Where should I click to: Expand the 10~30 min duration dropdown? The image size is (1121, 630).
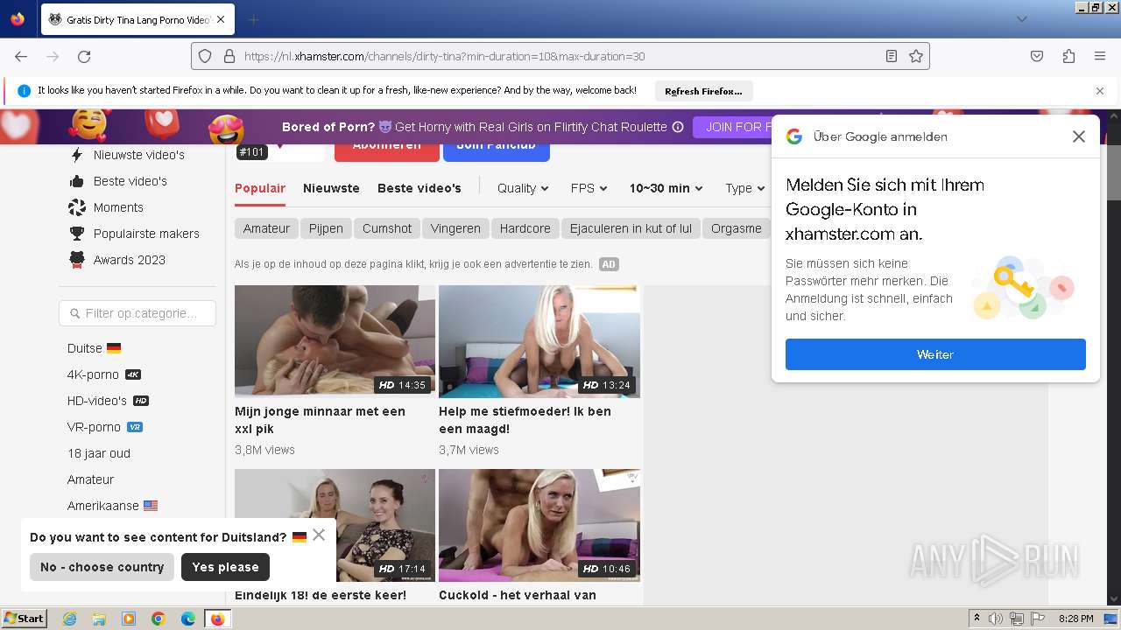coord(666,188)
